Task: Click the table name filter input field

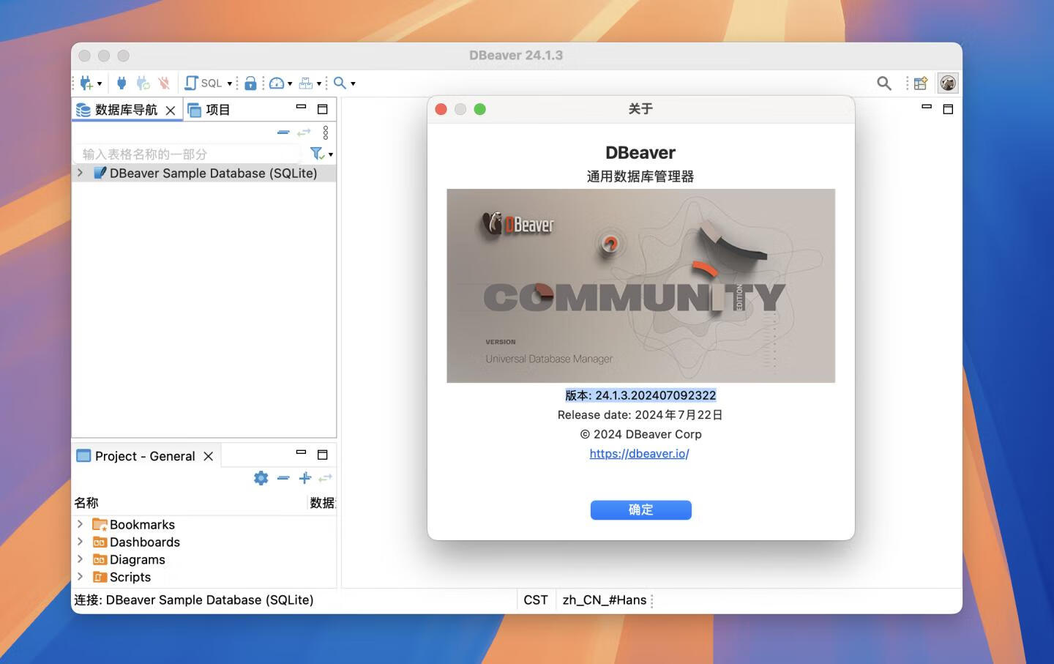Action: [x=187, y=154]
